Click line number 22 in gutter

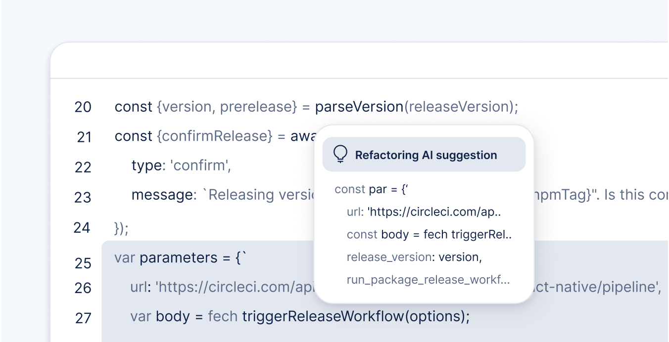[x=83, y=168]
